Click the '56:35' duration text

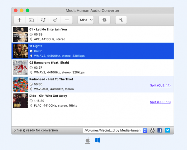point(38,84)
